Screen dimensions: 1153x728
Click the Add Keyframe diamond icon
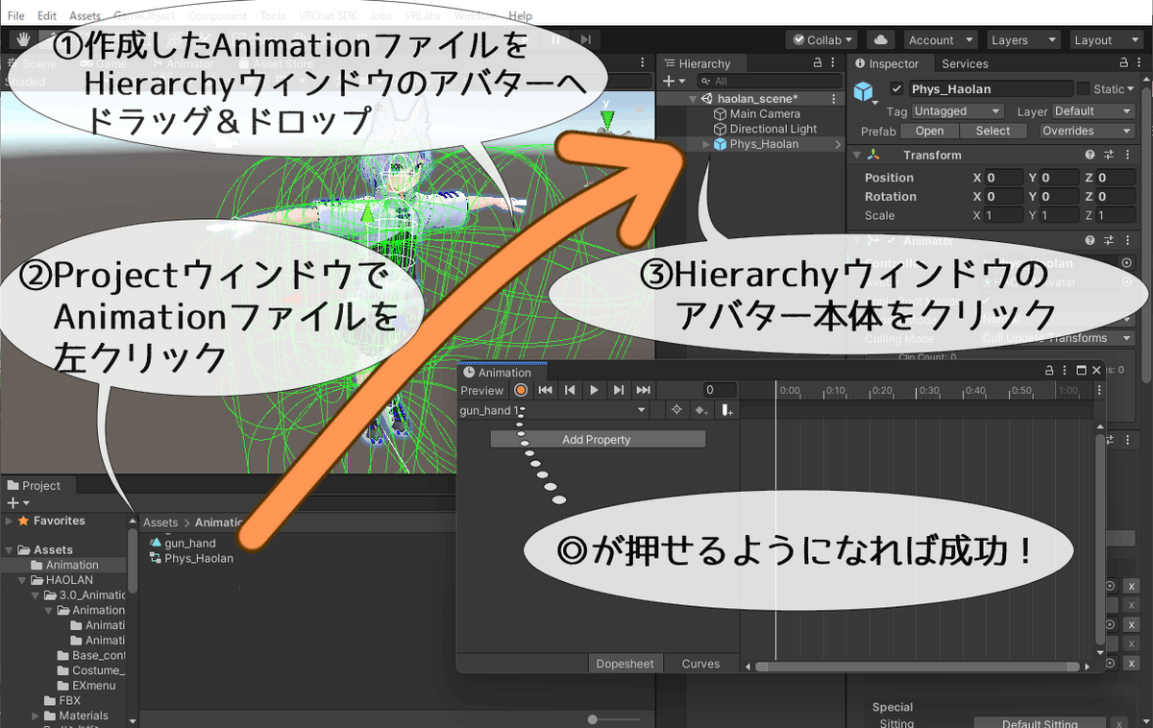point(701,410)
